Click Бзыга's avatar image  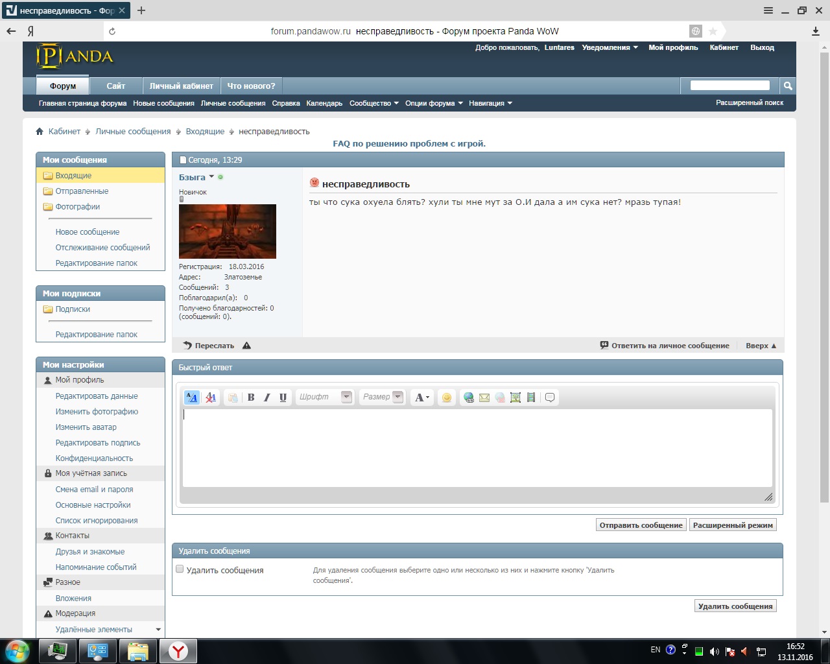click(x=228, y=231)
